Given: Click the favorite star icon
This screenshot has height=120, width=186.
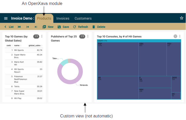Looking at the screenshot, I should pos(182,18).
